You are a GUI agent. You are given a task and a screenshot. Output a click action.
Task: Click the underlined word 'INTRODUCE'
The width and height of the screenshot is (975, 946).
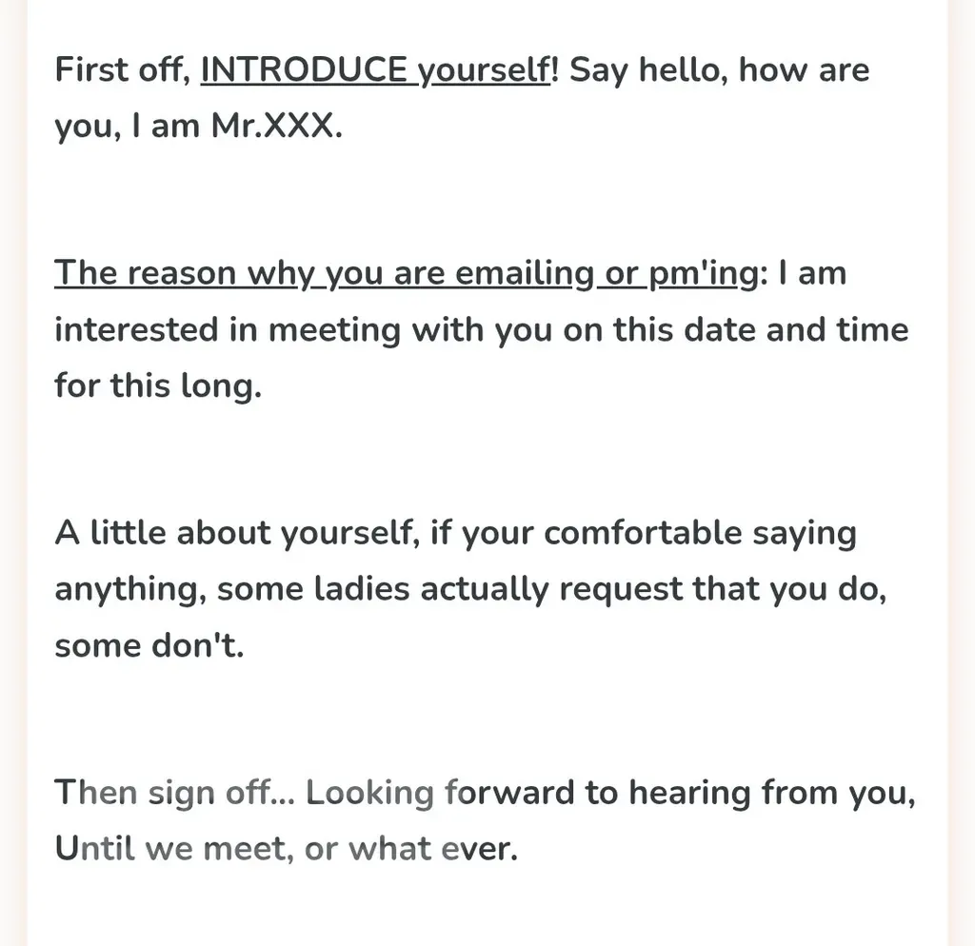tap(304, 69)
